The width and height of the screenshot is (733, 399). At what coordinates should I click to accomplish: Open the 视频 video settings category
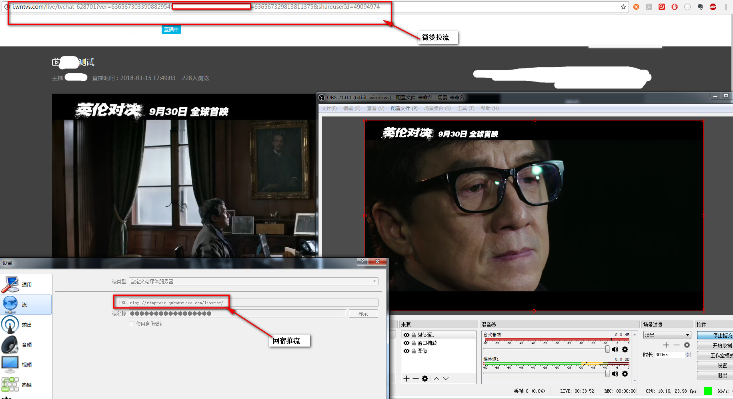pos(26,365)
